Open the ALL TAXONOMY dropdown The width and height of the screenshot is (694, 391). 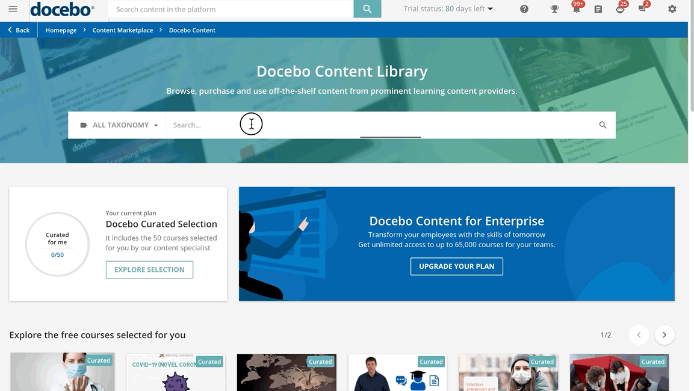(119, 125)
